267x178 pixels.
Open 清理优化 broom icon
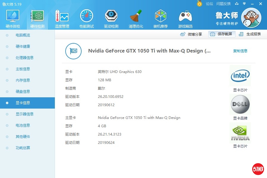[136, 16]
